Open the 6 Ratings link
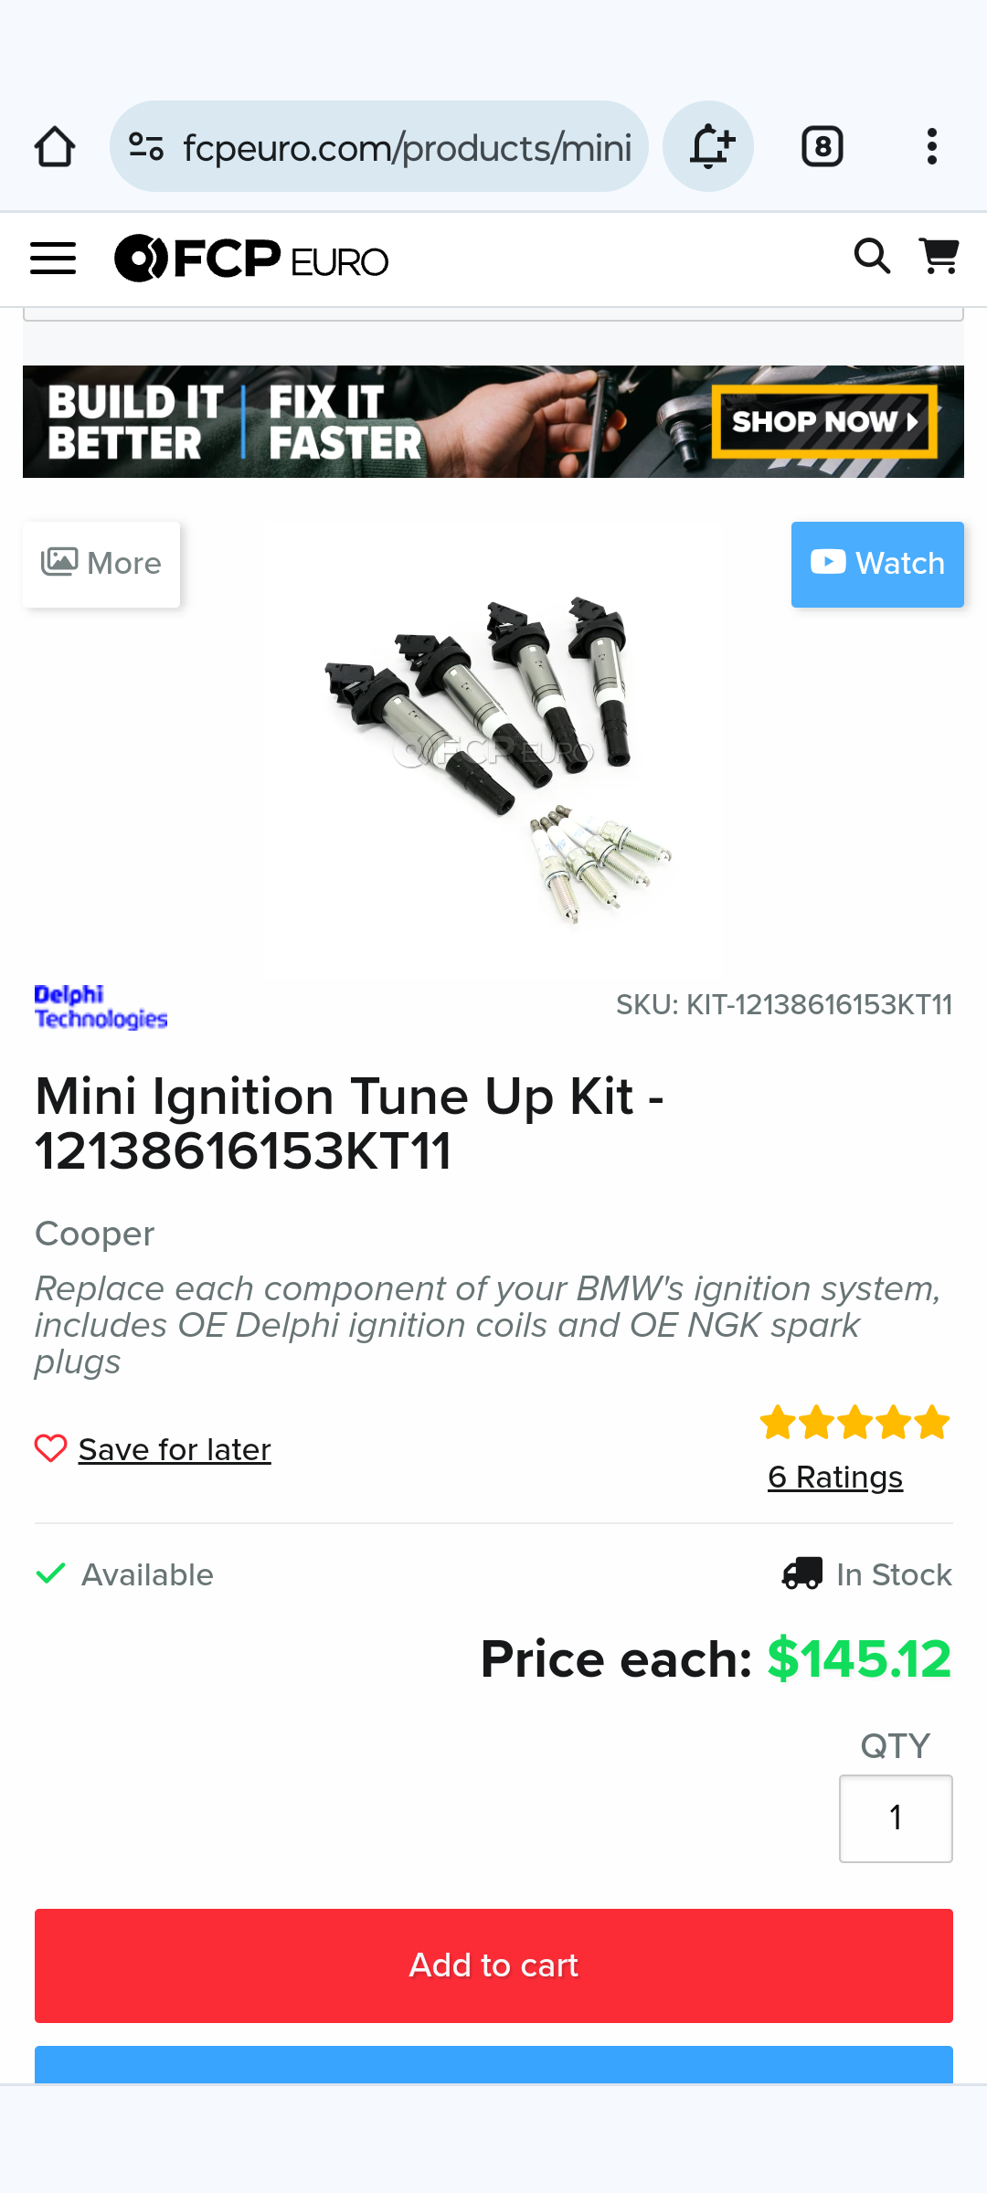Image resolution: width=987 pixels, height=2193 pixels. coord(835,1477)
